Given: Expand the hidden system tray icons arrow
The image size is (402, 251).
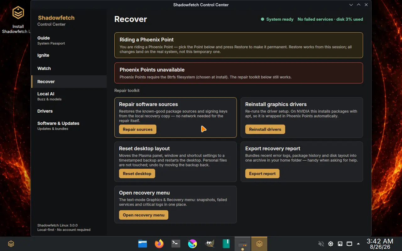Looking at the screenshot, I should (358, 244).
